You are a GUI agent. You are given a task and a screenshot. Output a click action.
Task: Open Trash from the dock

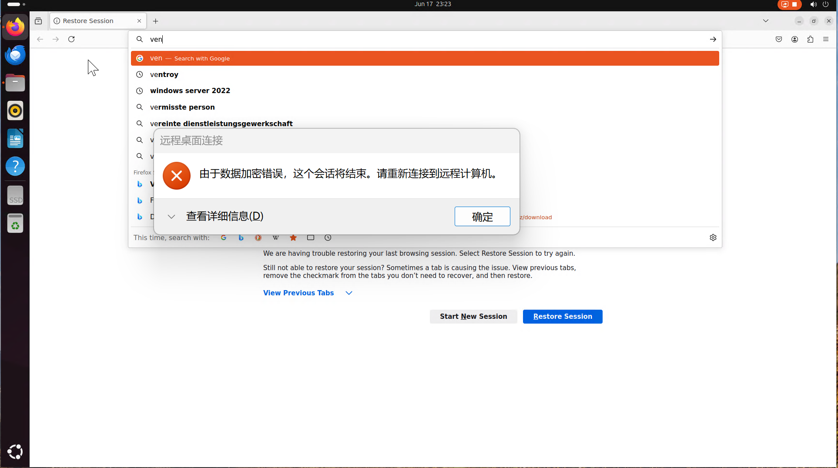(x=15, y=224)
